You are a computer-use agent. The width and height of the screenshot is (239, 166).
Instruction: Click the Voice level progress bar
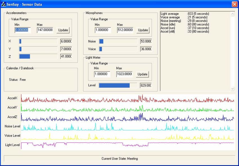[x=118, y=49]
